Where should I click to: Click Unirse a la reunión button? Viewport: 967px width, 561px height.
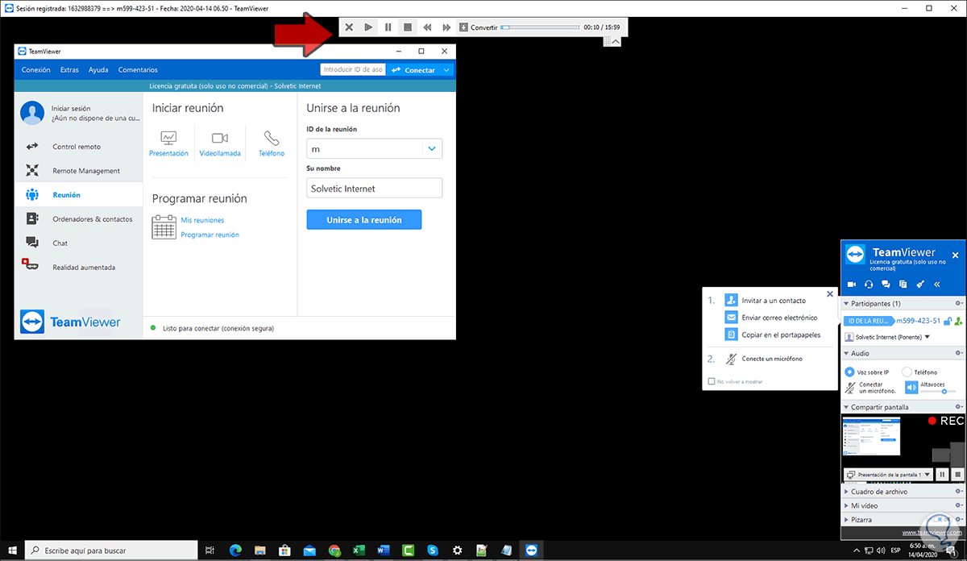[364, 220]
